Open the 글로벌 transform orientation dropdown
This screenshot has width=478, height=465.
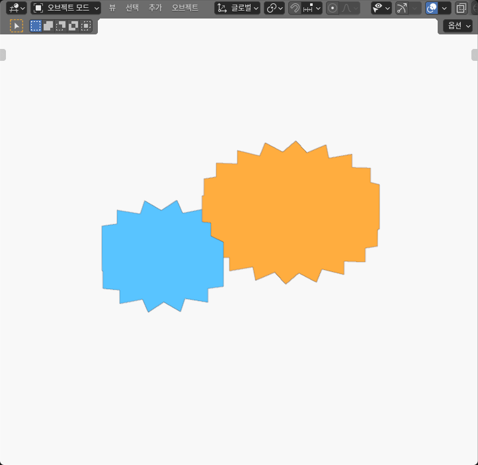click(x=237, y=8)
